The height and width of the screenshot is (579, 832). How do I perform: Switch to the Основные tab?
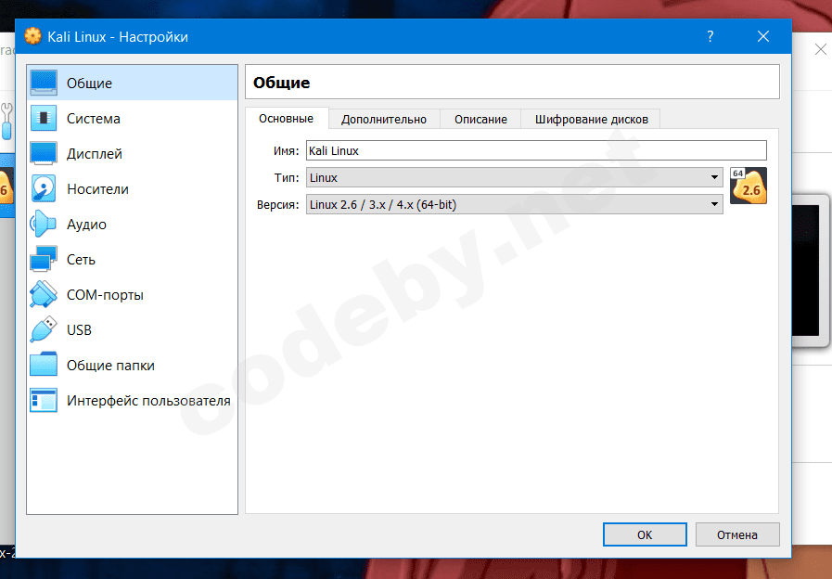(x=287, y=119)
